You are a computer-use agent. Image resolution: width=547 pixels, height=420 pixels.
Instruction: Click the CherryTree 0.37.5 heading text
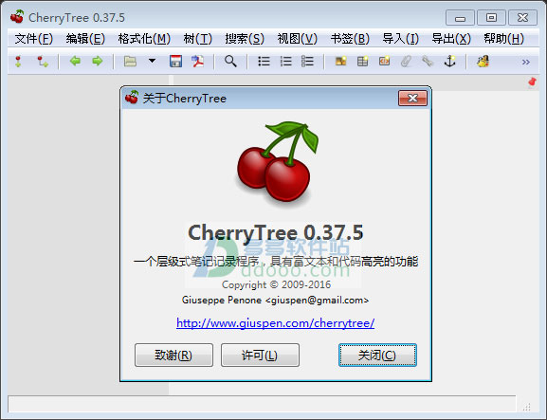[276, 232]
